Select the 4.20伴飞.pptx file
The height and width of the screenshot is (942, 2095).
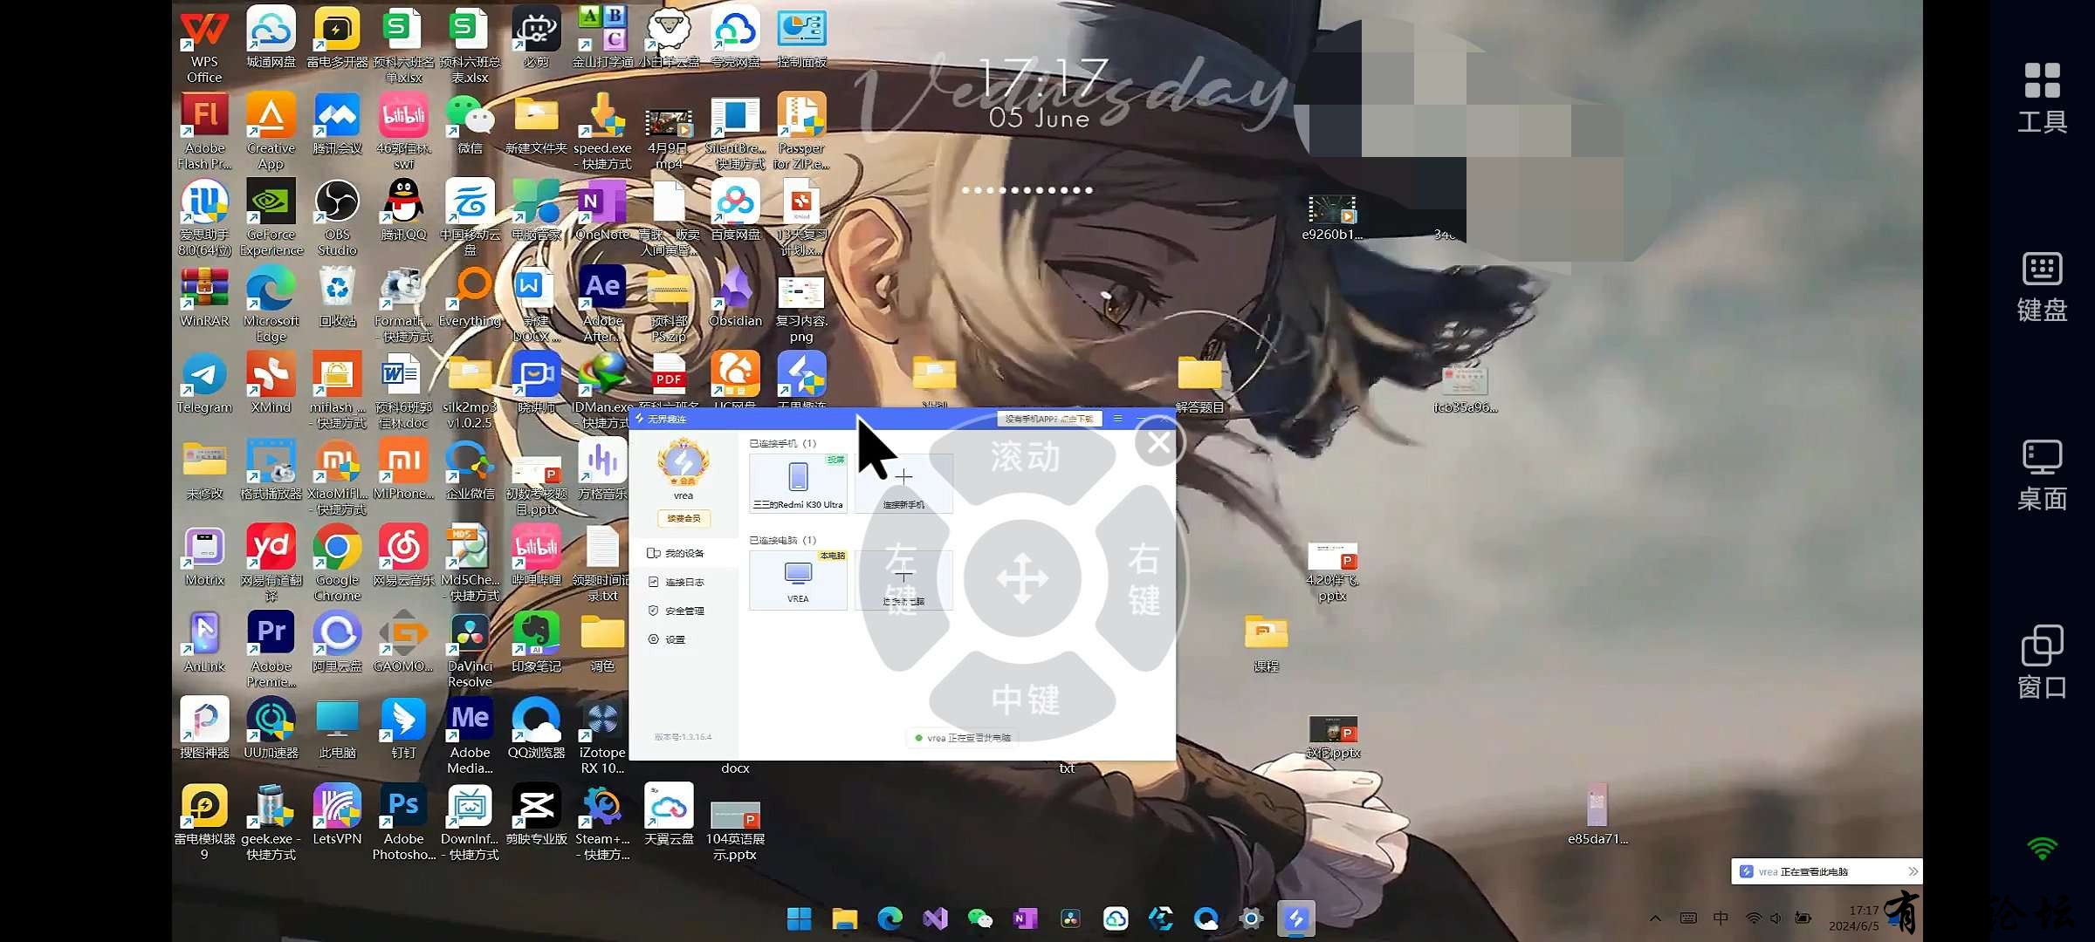(1332, 571)
